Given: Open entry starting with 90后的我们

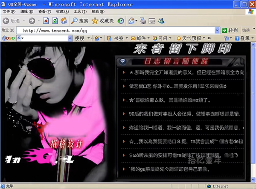Looking at the screenshot, I should 184,114.
